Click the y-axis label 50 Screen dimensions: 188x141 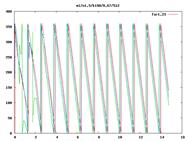pyautogui.click(x=10, y=118)
